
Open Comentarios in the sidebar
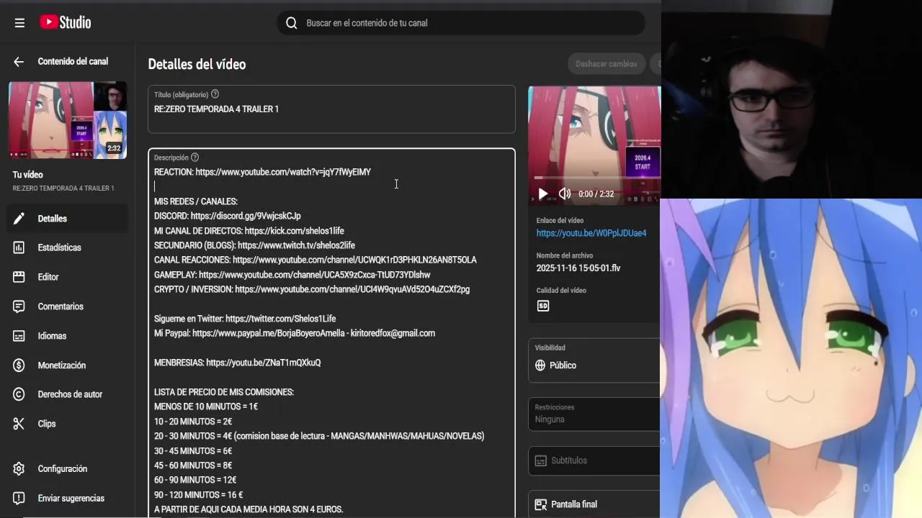[x=68, y=306]
